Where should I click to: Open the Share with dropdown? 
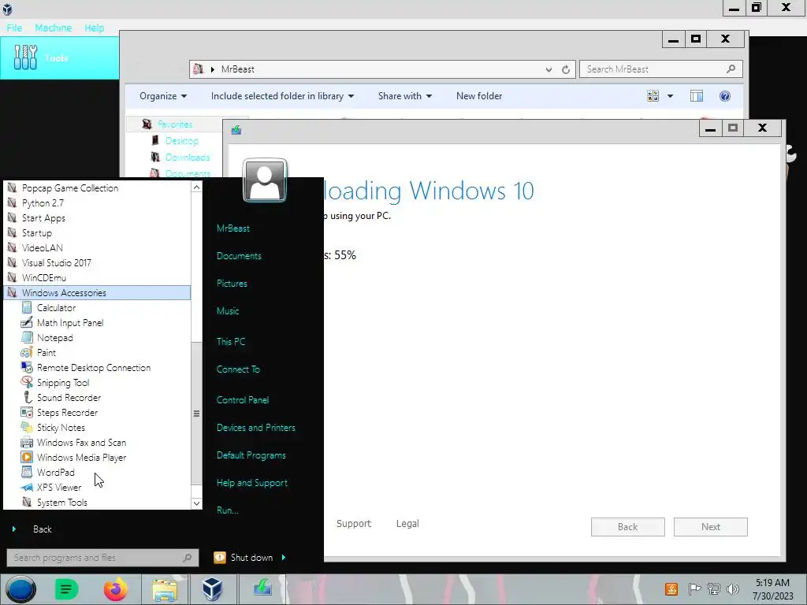pos(405,95)
